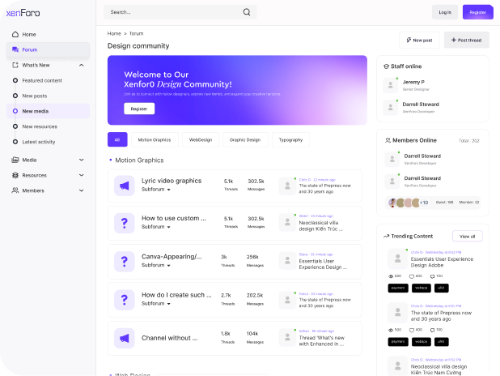
Task: Select Featured content in the sidebar
Action: pos(41,80)
